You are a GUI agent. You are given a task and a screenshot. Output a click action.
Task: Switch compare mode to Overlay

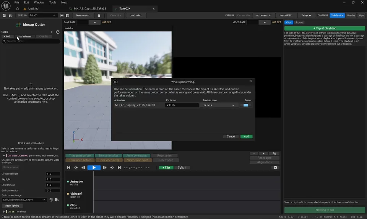(x=351, y=15)
